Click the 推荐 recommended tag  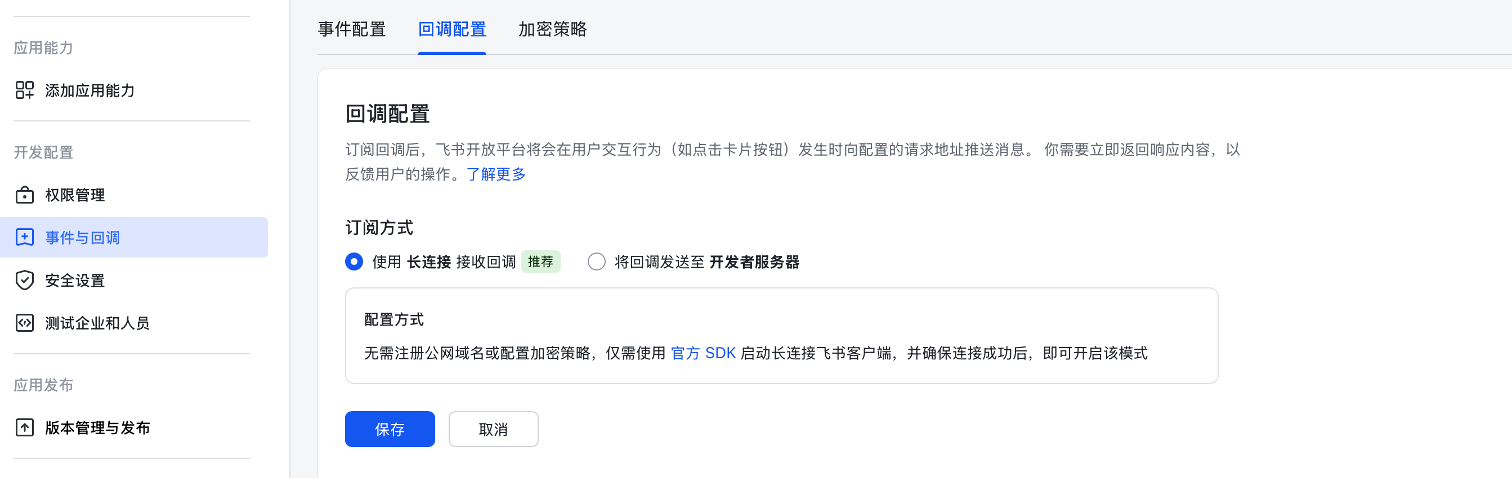pos(540,261)
